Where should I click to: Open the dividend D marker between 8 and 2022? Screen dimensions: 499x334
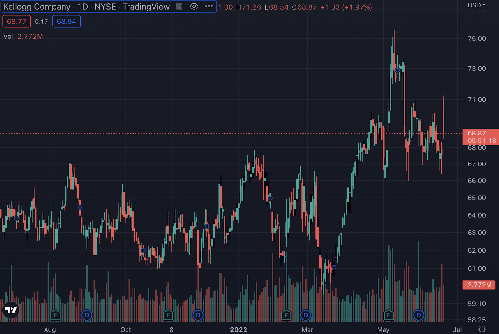click(x=198, y=315)
